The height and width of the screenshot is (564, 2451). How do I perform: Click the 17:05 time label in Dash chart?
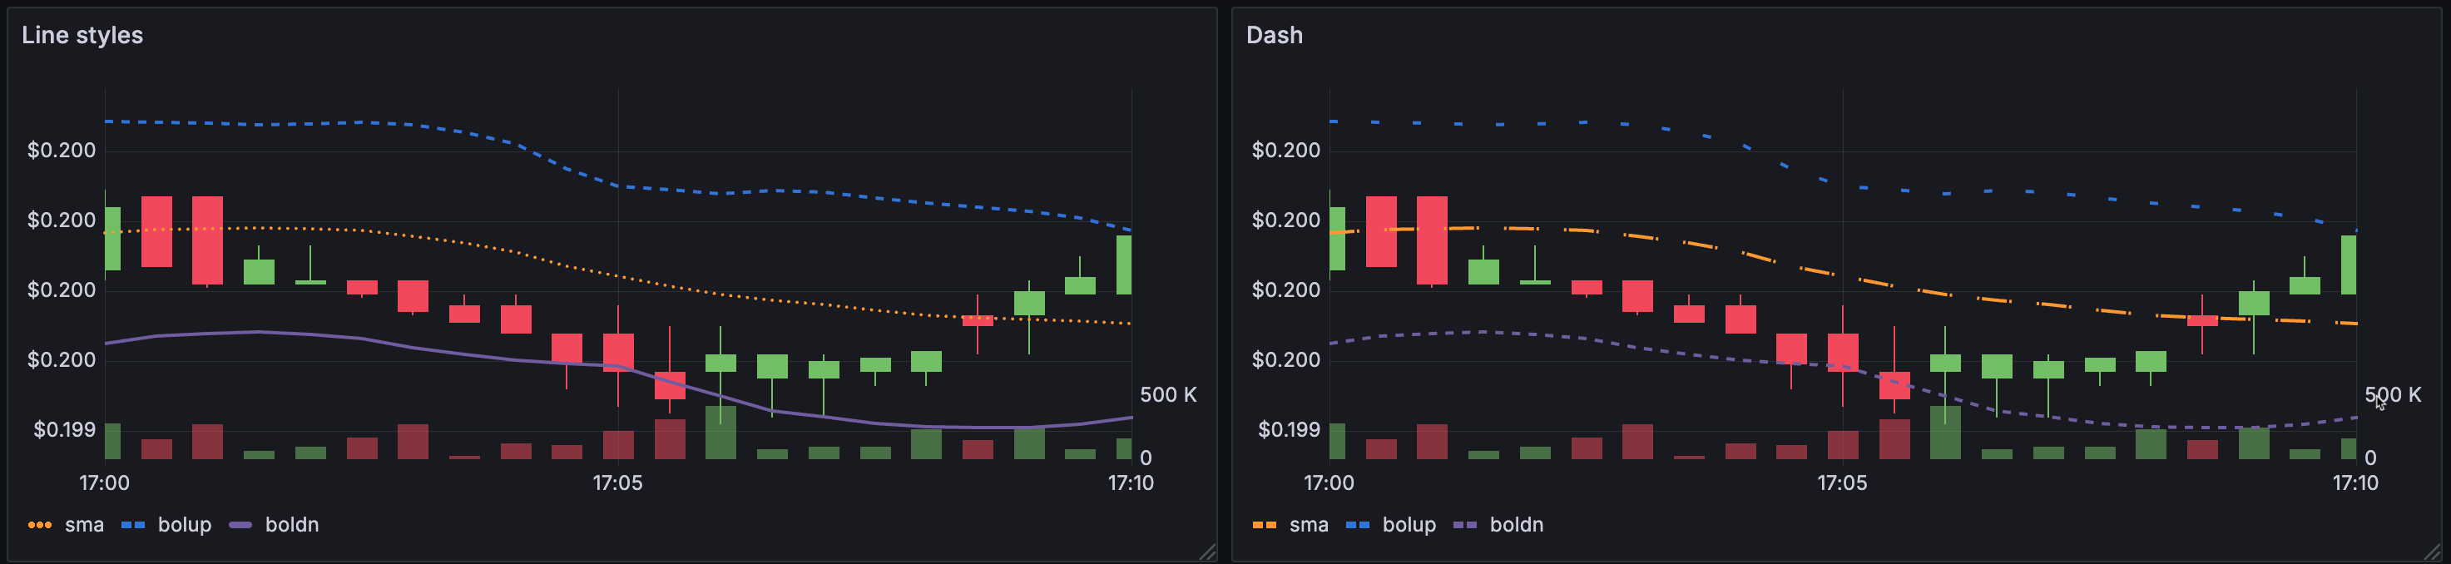[x=1842, y=483]
